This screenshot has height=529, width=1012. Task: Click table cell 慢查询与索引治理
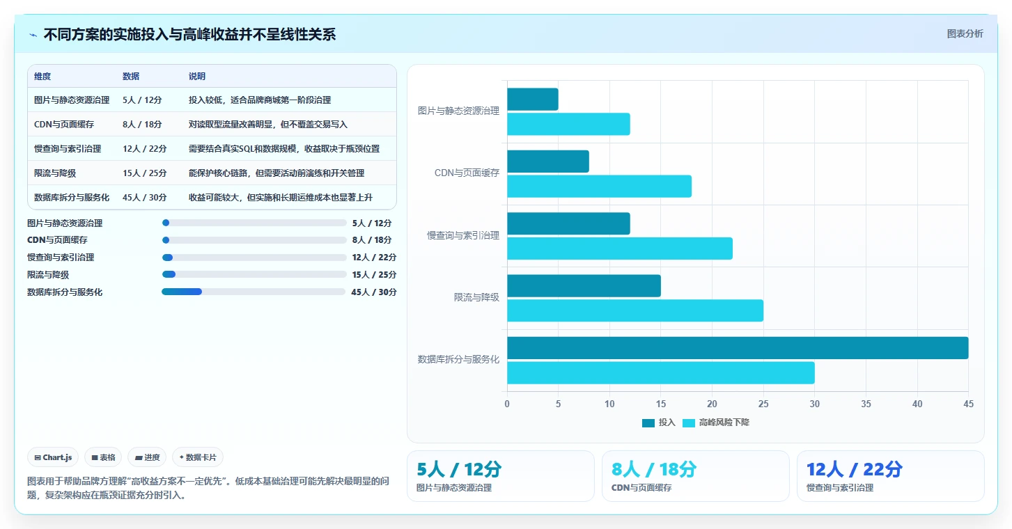click(68, 149)
